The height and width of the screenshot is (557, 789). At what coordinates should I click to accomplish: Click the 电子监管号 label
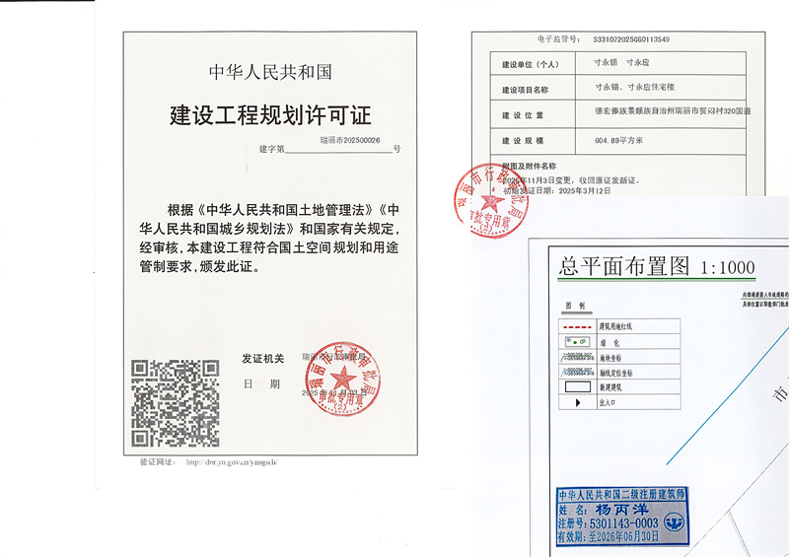[x=559, y=39]
